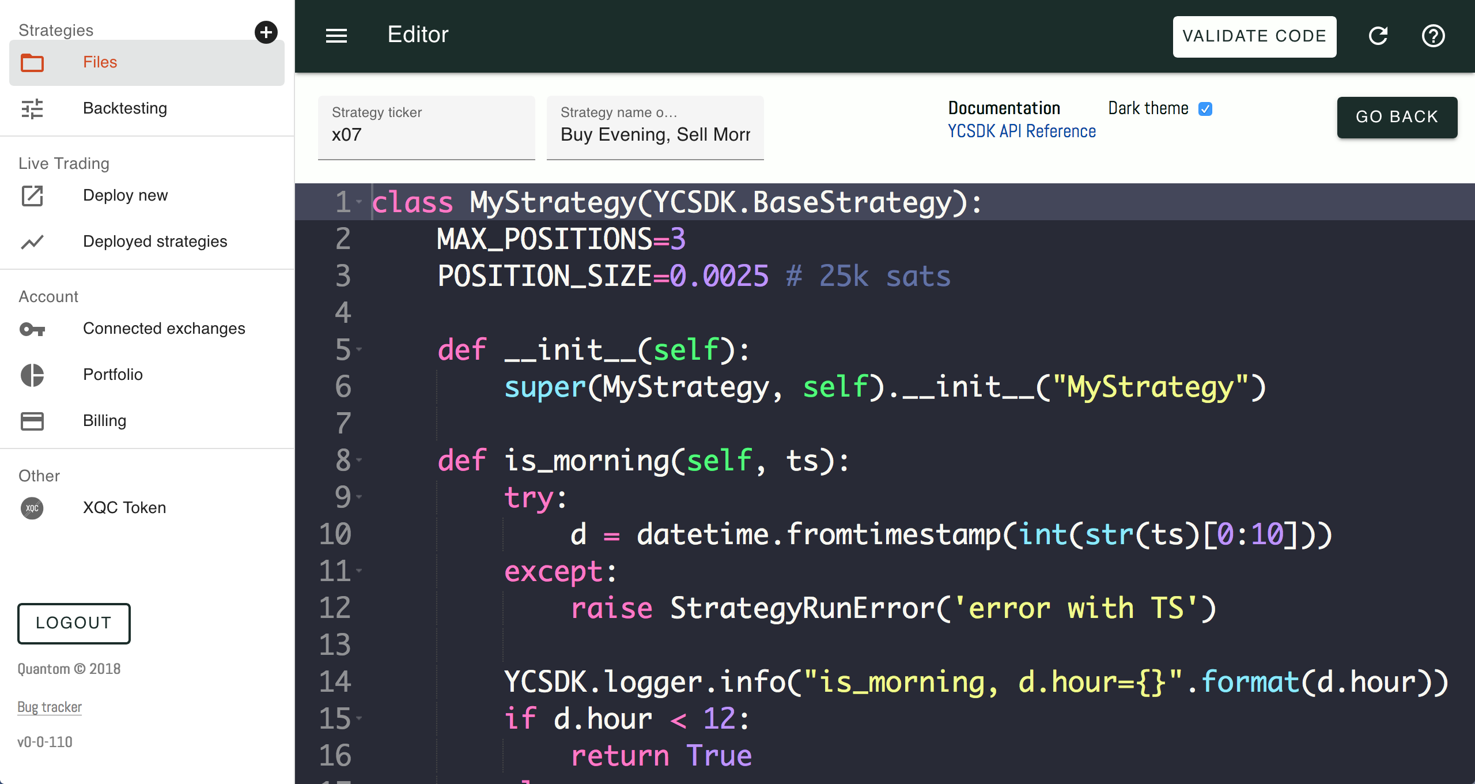Screen dimensions: 1475x784
Task: Click the version label v0-0-110
Action: point(45,742)
